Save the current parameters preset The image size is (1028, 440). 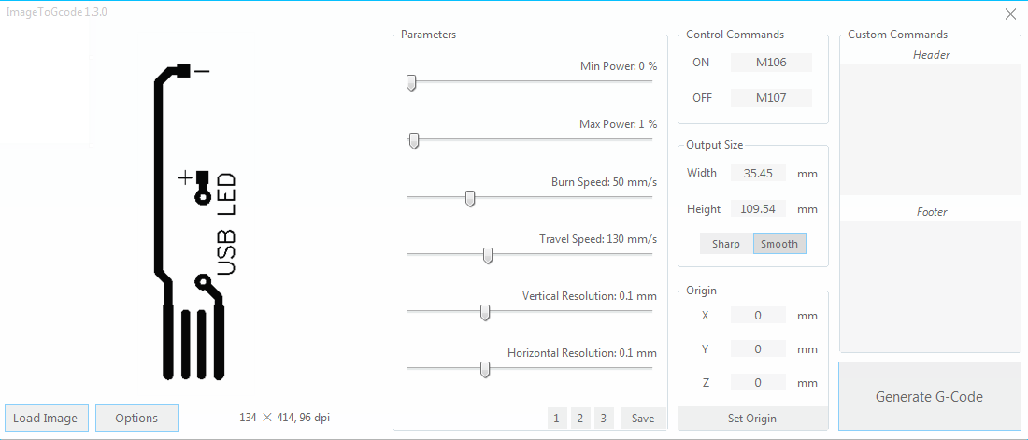(x=643, y=419)
